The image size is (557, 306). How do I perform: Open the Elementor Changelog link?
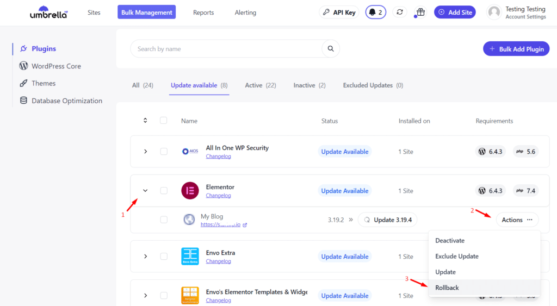[219, 195]
